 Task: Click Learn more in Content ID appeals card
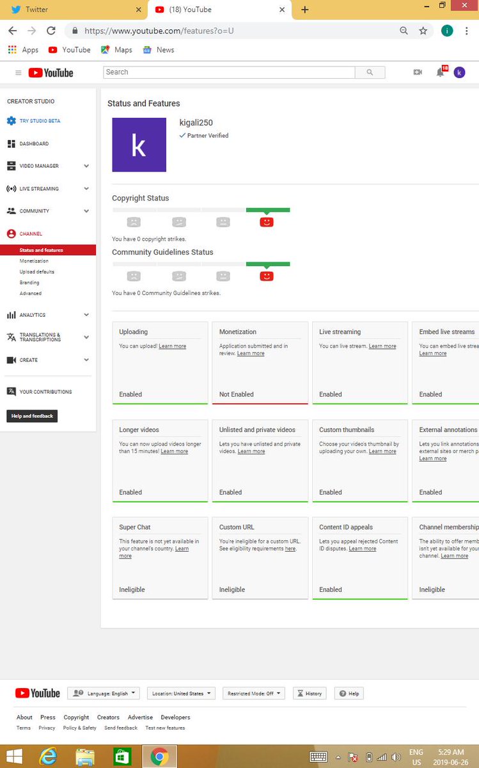(363, 548)
